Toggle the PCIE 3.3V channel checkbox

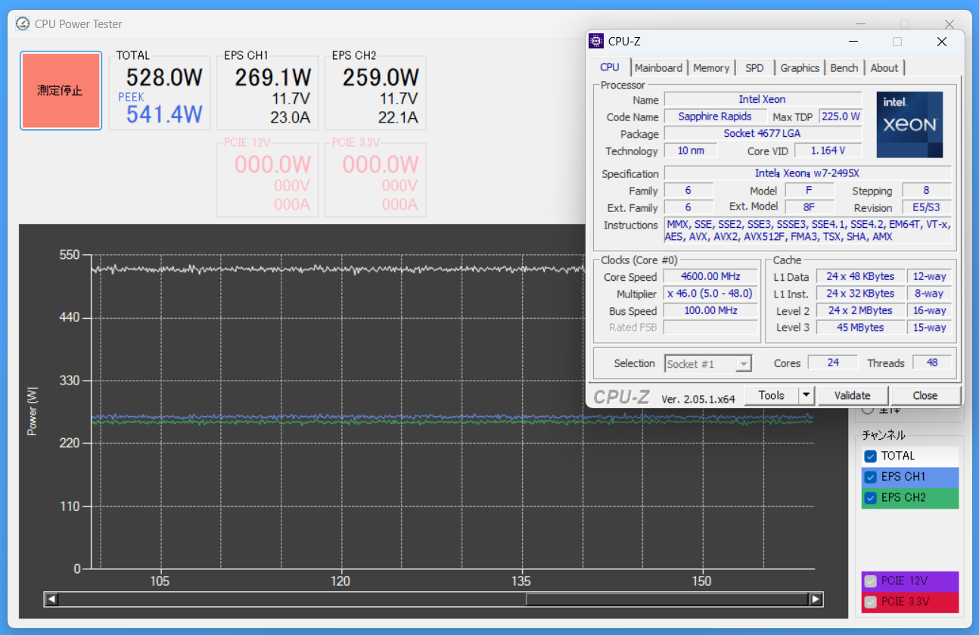coord(870,602)
